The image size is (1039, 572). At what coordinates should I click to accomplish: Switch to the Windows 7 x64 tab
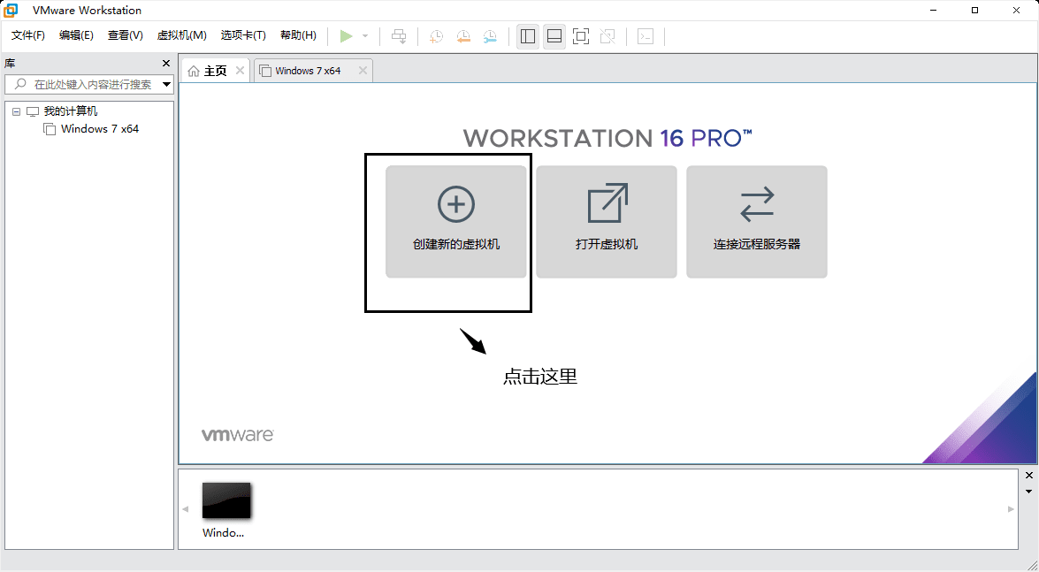coord(308,71)
